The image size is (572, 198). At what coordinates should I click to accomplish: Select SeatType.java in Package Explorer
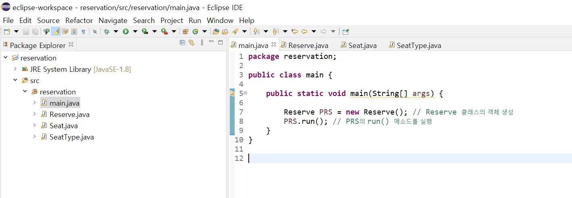(x=67, y=137)
